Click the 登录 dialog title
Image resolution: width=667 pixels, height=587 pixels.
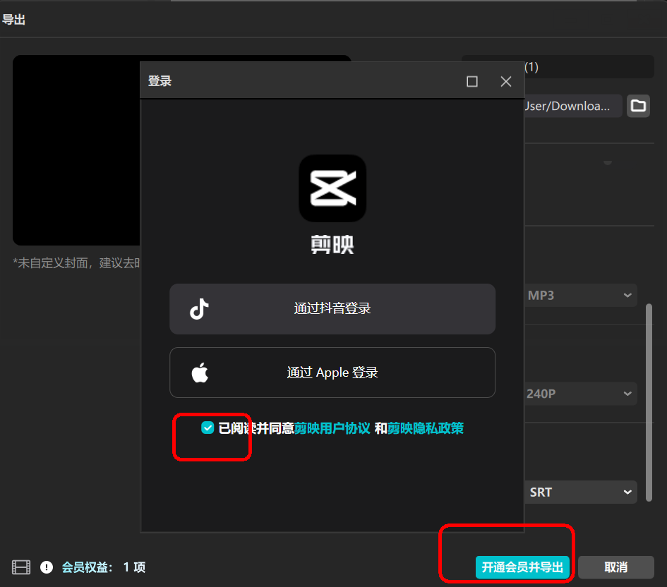pyautogui.click(x=160, y=80)
